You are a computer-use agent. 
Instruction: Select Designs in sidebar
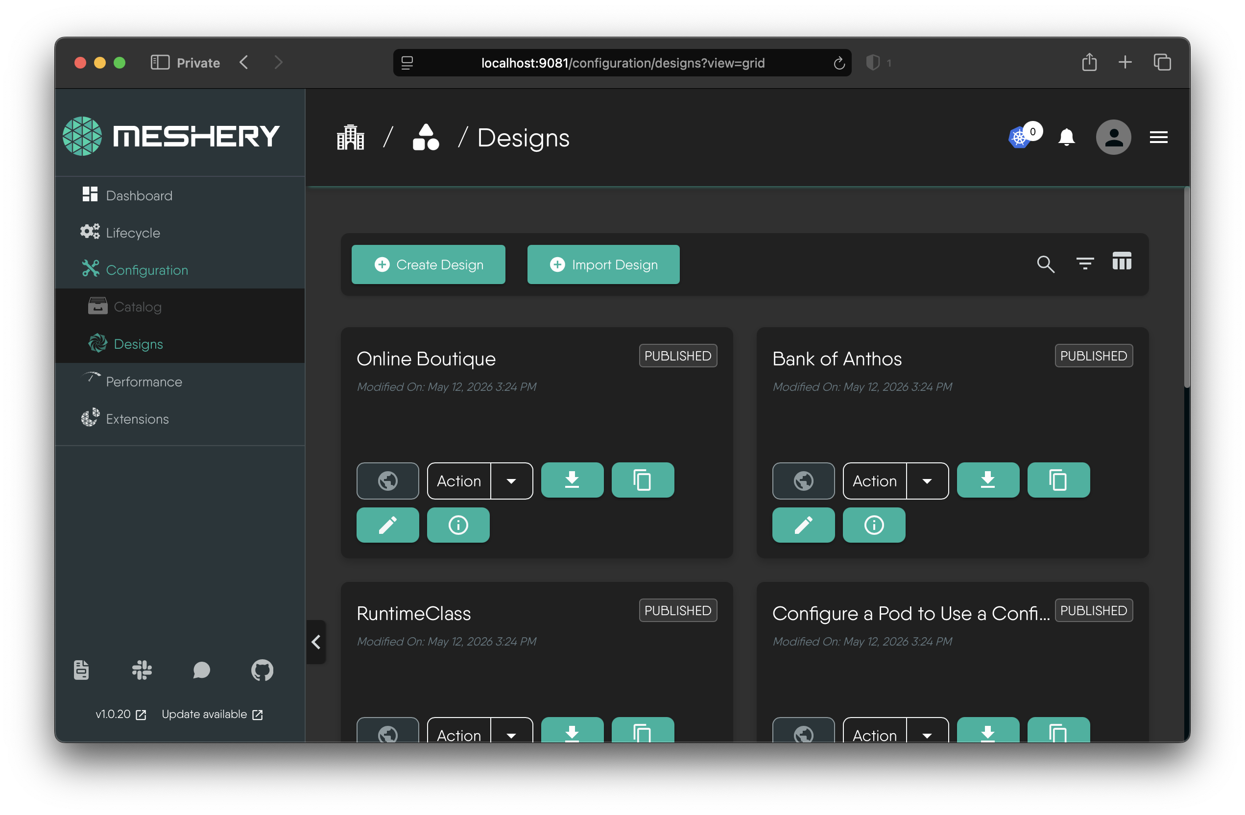click(x=180, y=344)
